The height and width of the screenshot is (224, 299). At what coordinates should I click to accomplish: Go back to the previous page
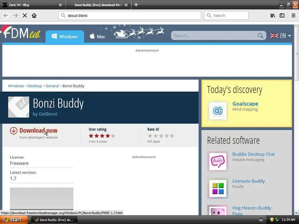[x=6, y=15]
